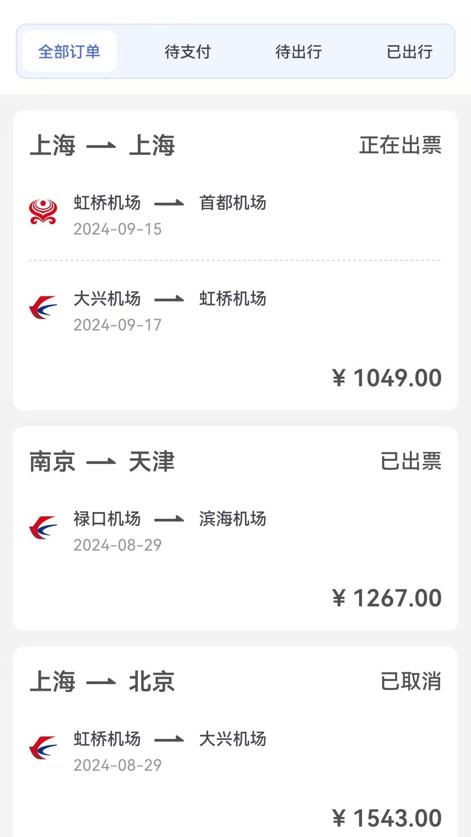Screen dimensions: 471x837
Task: Click the airline logo beside 禄口机场
Action: (43, 528)
